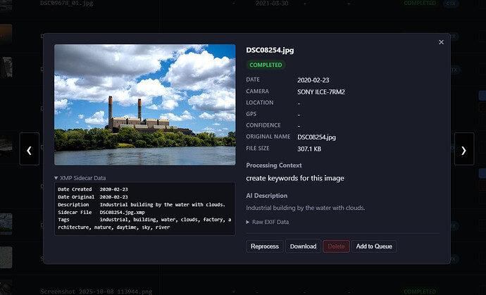Click the AI Description text

coord(305,208)
